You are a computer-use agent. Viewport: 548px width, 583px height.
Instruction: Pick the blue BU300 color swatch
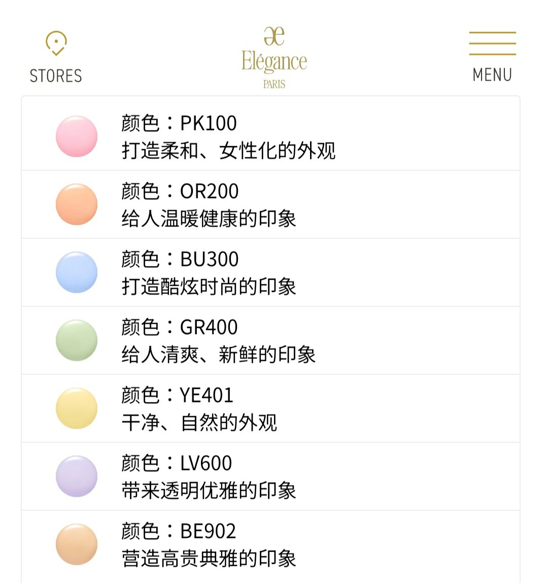tap(77, 272)
